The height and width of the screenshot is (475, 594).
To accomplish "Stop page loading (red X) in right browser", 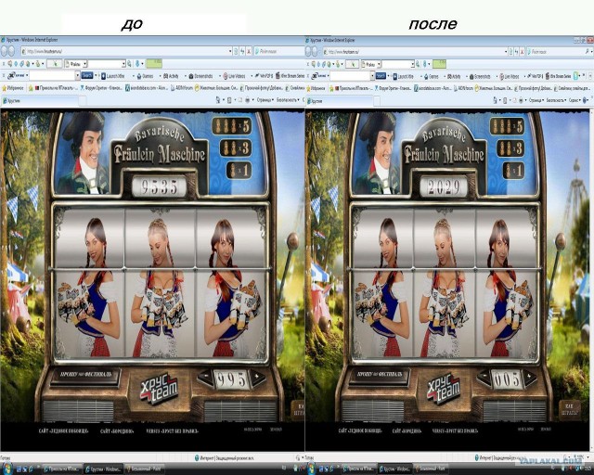I will 522,51.
